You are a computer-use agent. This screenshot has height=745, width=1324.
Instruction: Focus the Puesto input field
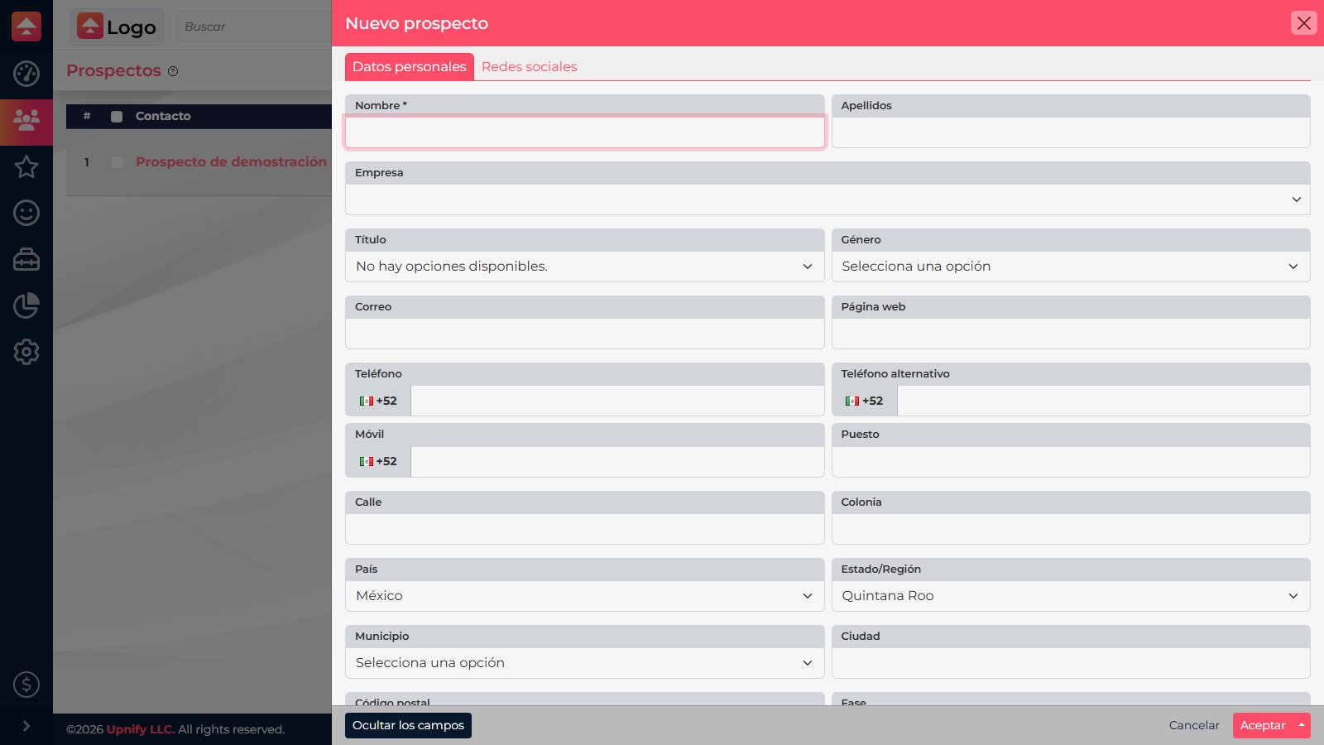coord(1071,462)
